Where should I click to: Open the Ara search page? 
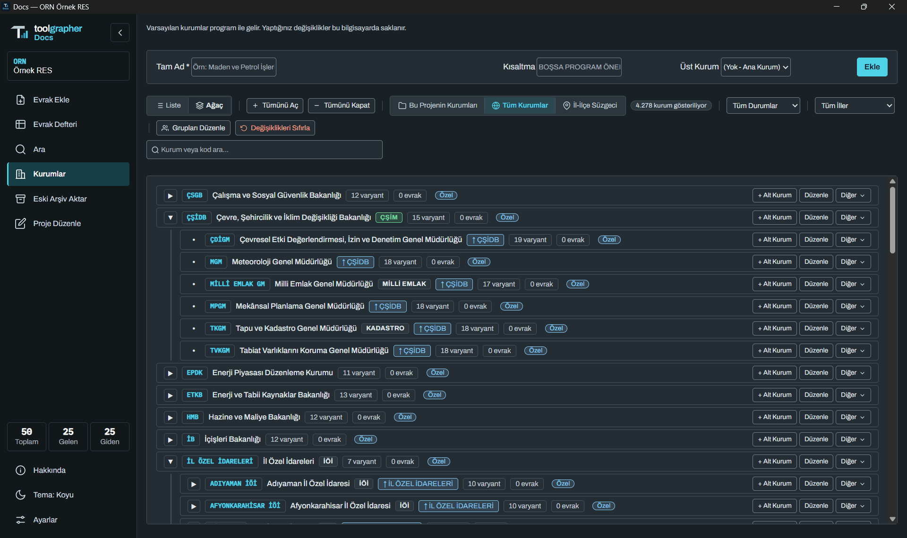pyautogui.click(x=68, y=149)
